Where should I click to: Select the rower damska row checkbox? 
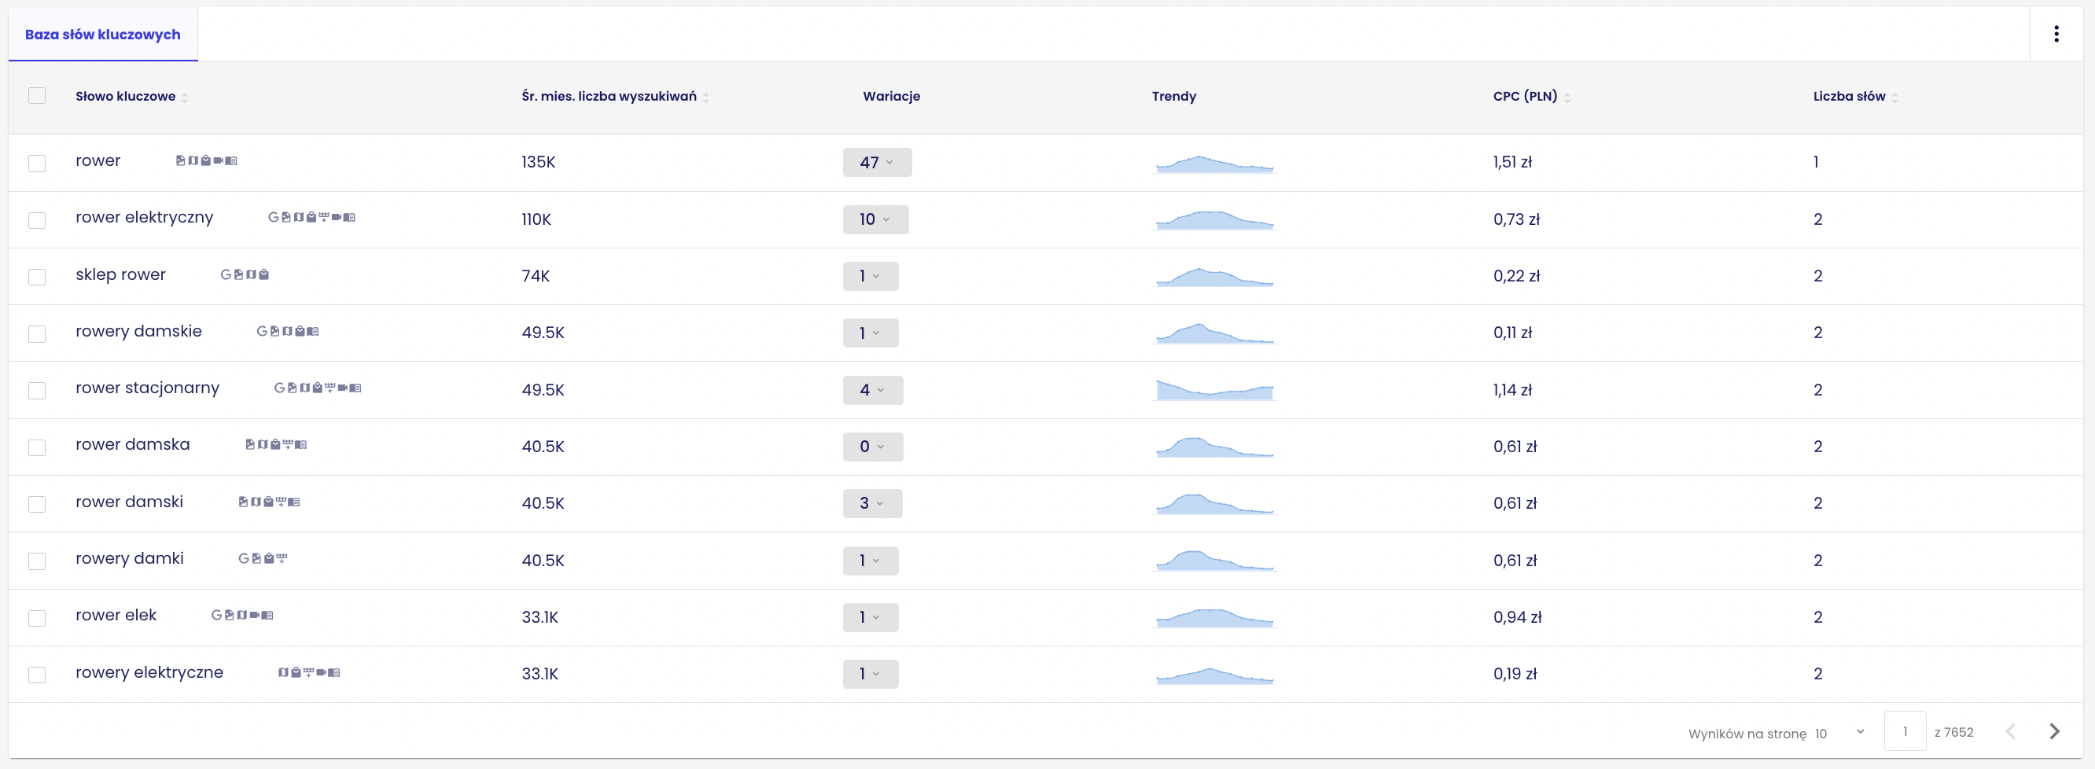37,447
